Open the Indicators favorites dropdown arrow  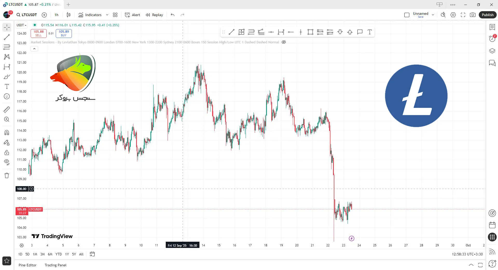107,15
